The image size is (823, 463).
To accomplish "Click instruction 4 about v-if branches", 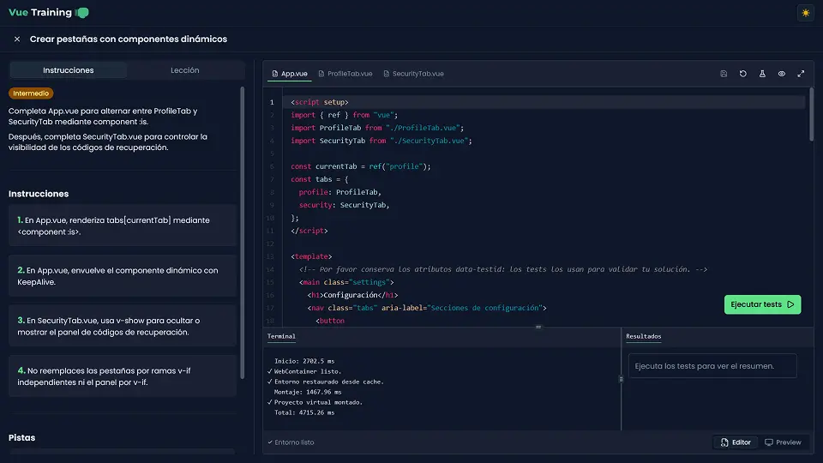I will tap(123, 376).
